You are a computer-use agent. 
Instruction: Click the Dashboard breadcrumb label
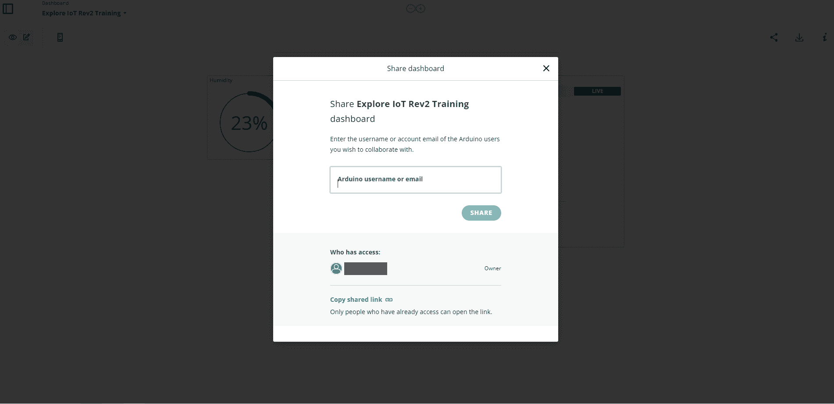point(55,3)
